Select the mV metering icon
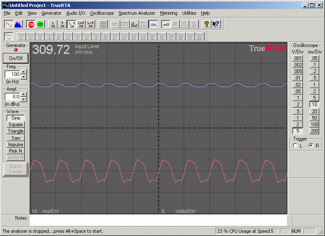Screen dimensions: 325x236 (166, 24)
